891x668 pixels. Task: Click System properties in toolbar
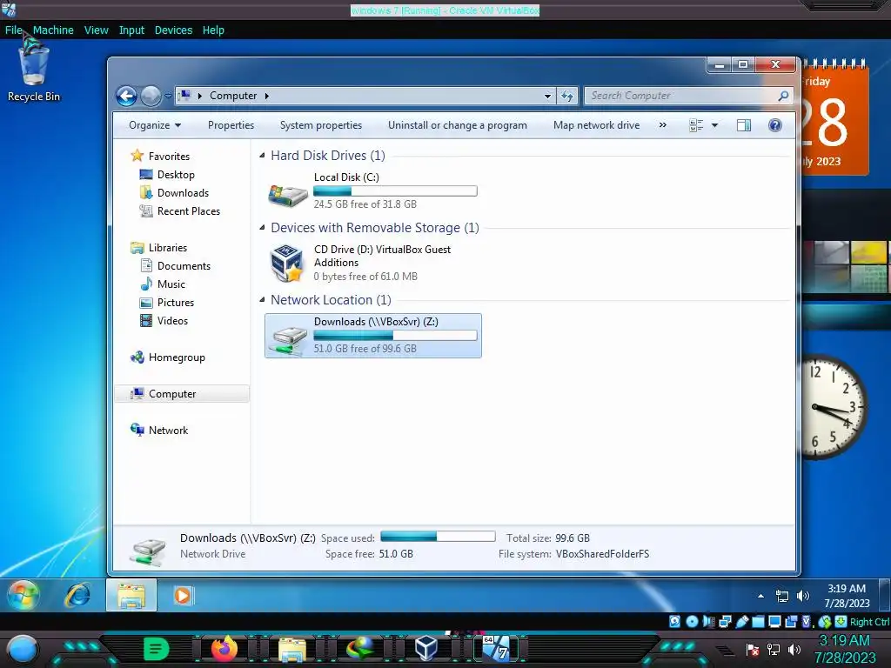point(321,125)
